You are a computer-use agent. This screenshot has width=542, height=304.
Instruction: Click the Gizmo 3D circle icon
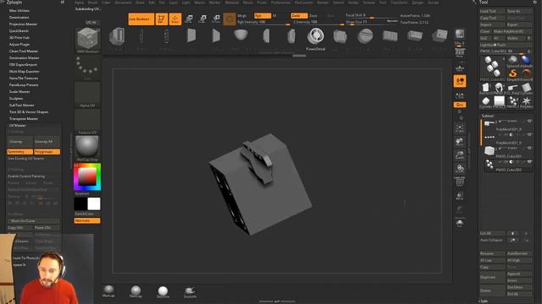230,19
